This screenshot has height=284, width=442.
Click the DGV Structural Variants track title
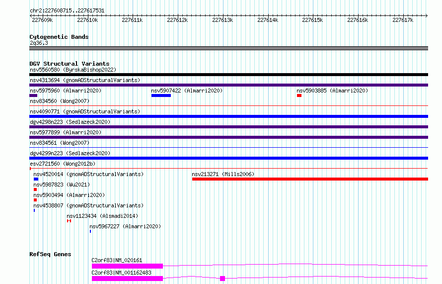70,64
